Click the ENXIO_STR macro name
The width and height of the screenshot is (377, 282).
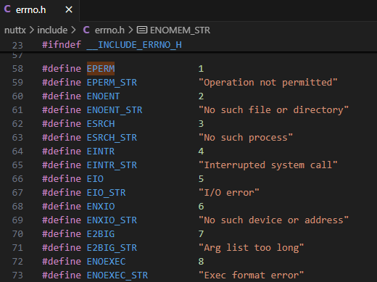(112, 220)
